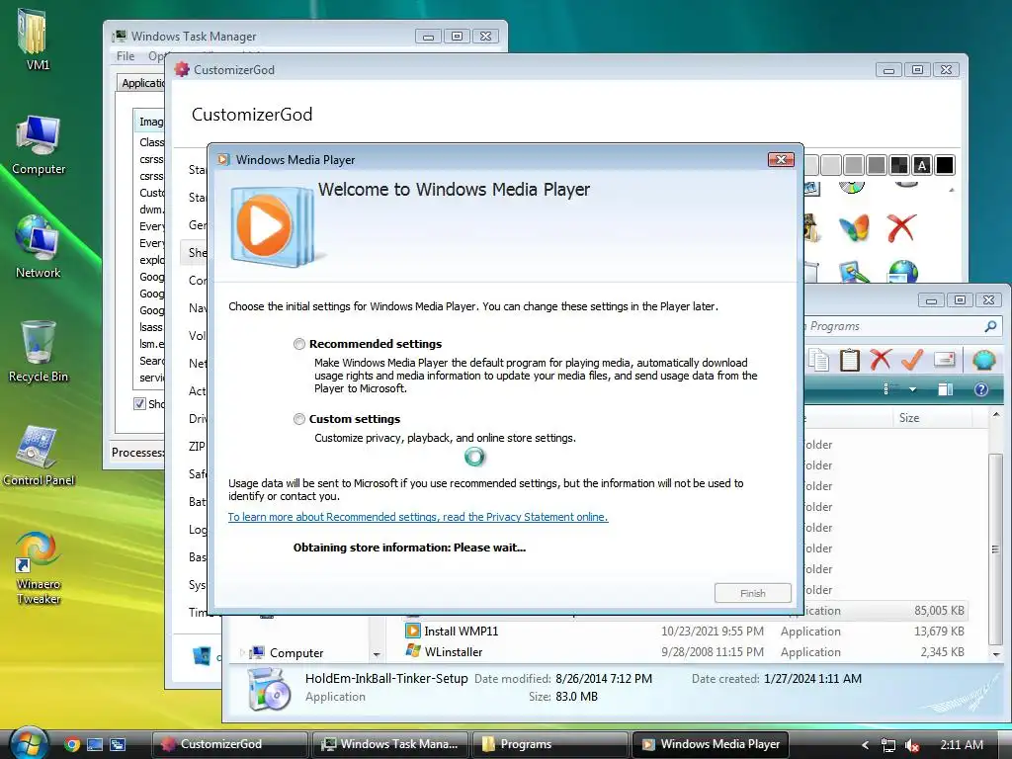This screenshot has height=759, width=1012.
Task: Expand the Computer node in the navigation tree
Action: pos(243,652)
